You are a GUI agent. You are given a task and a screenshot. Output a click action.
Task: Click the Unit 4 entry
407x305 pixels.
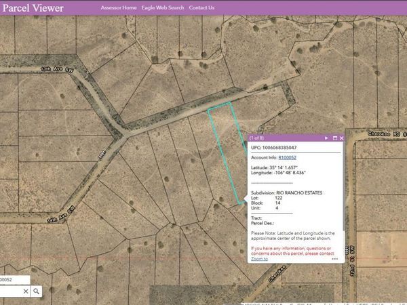pos(265,208)
